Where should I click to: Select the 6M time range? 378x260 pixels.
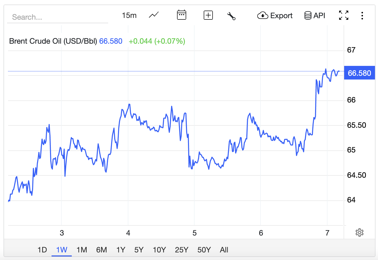click(102, 250)
